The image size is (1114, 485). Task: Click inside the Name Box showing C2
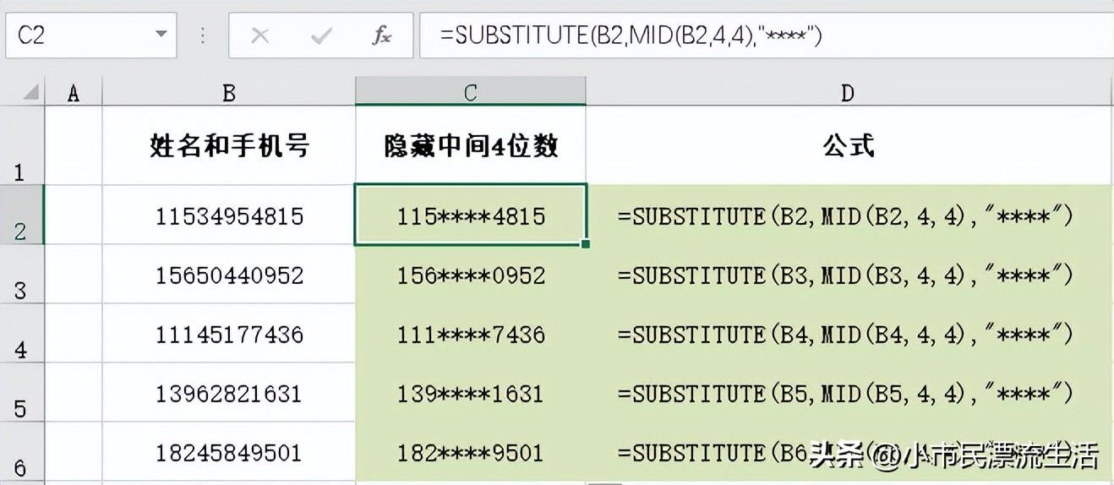76,35
